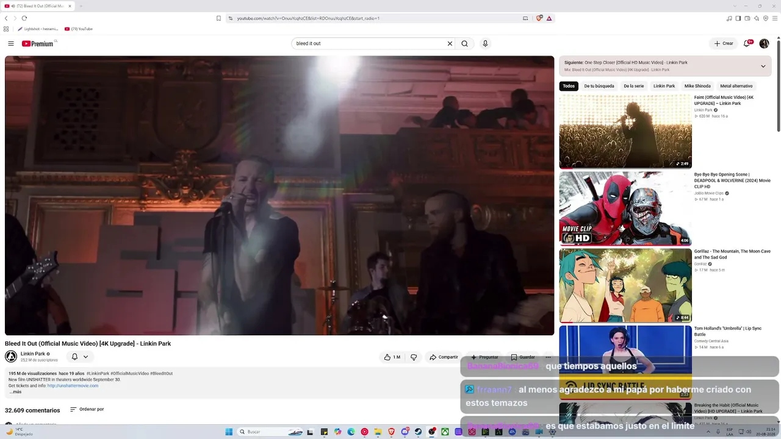Bookmark this page icon
This screenshot has height=439, width=781.
[x=218, y=18]
